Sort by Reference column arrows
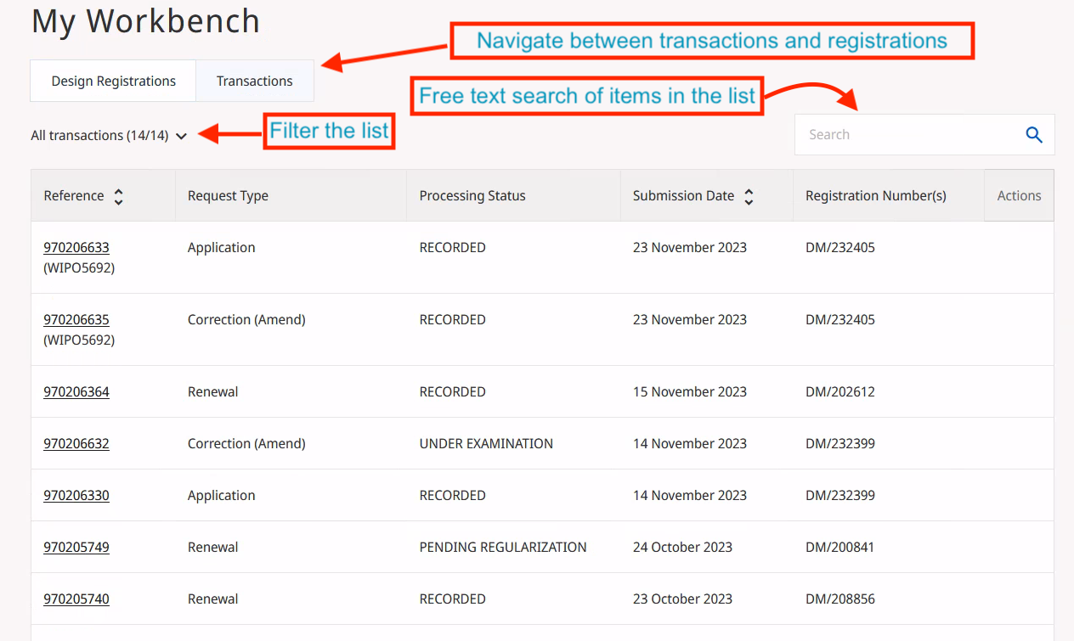The height and width of the screenshot is (641, 1074). coord(119,196)
